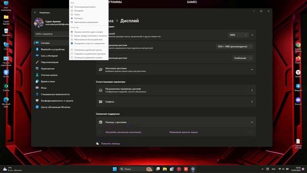
Task: Select Конфиденциальность и защита in sidebar
Action: 54,101
